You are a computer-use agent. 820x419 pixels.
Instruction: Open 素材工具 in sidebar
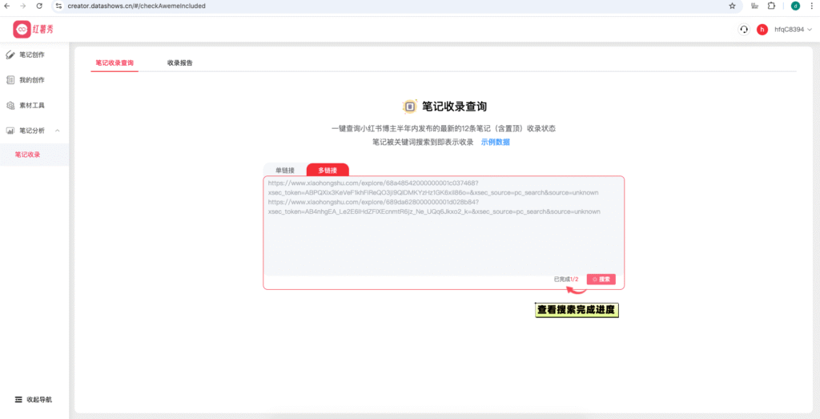pos(34,105)
